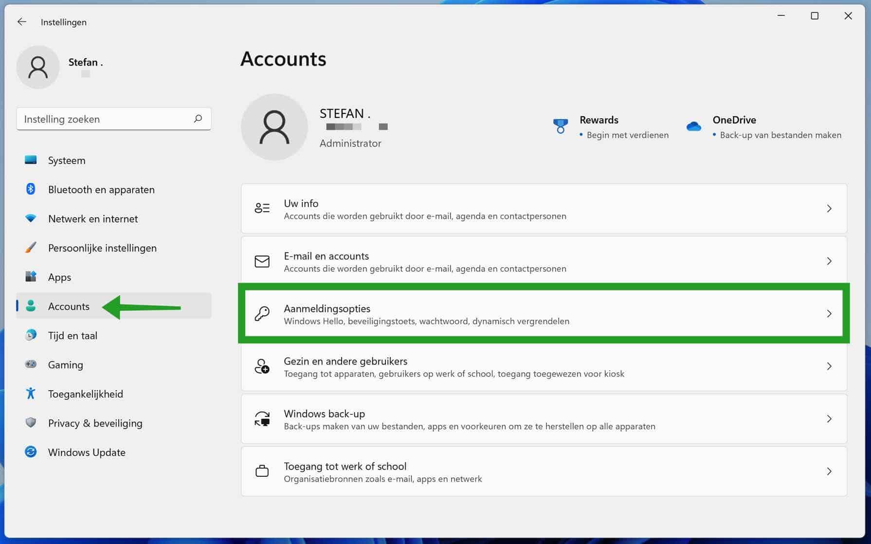Open Begin met verdienen Rewards link
This screenshot has width=871, height=544.
627,135
